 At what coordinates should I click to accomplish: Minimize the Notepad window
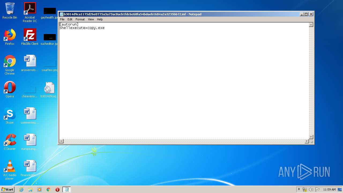click(x=302, y=14)
